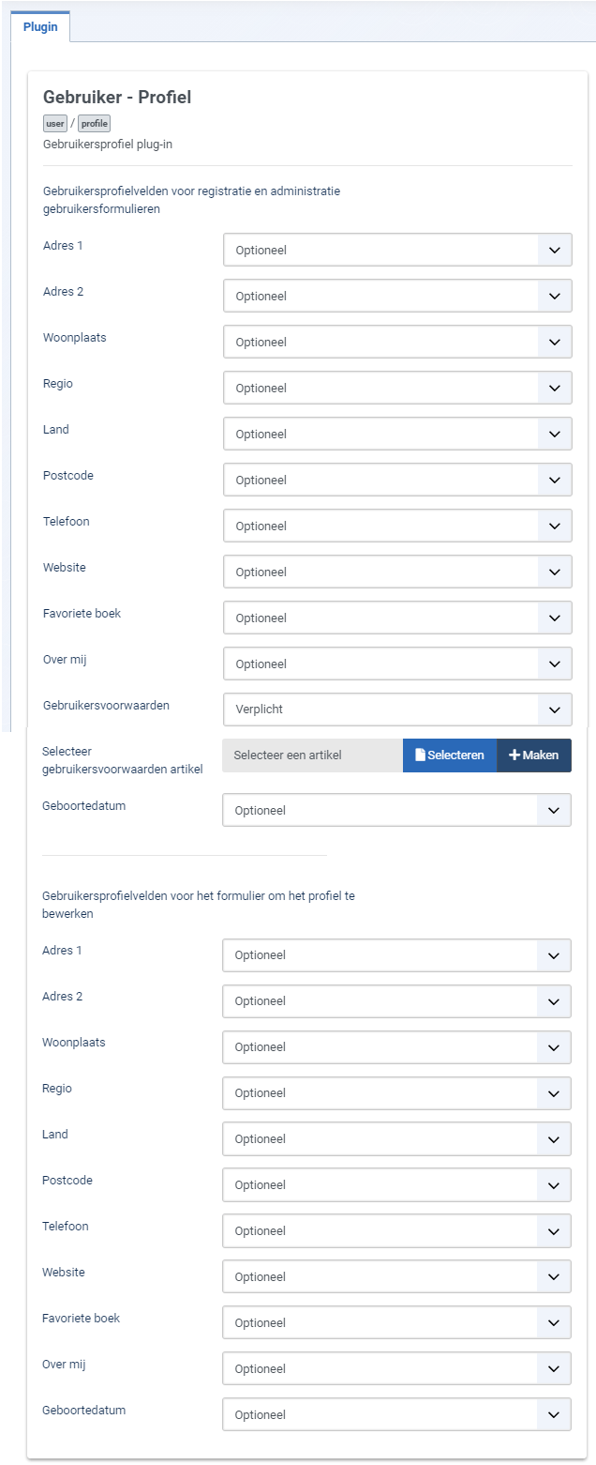Expand the profile-edit Adres 2 dropdown
596x1465 pixels.
[x=396, y=1001]
